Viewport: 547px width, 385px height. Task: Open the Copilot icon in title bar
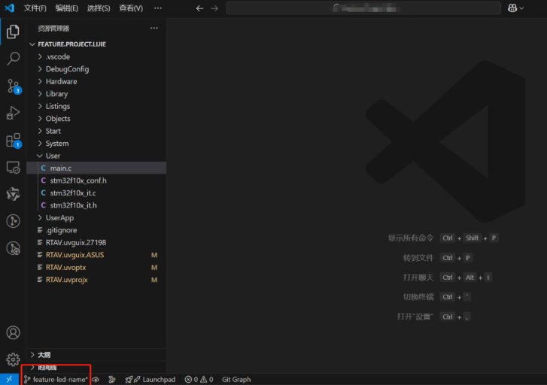(x=512, y=8)
